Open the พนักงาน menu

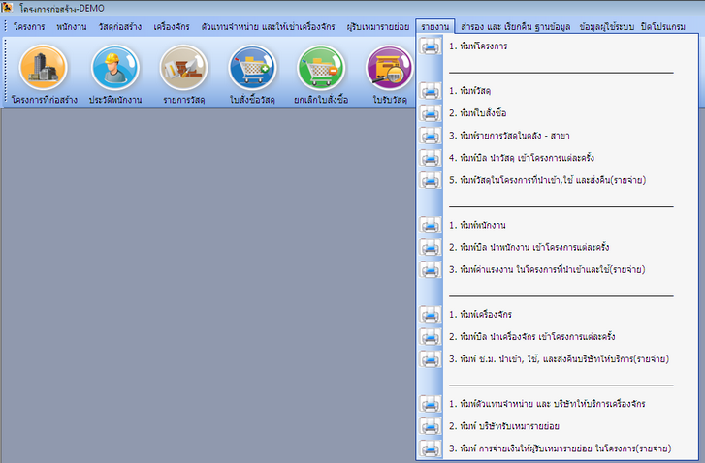(72, 26)
